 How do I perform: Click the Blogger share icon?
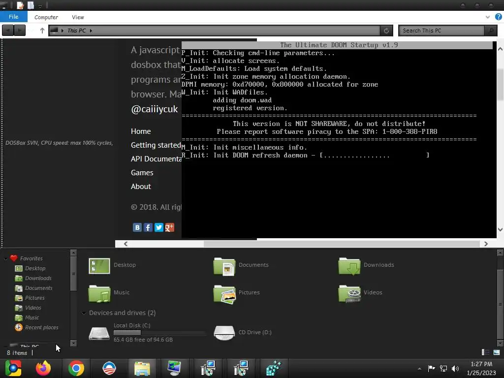point(137,227)
